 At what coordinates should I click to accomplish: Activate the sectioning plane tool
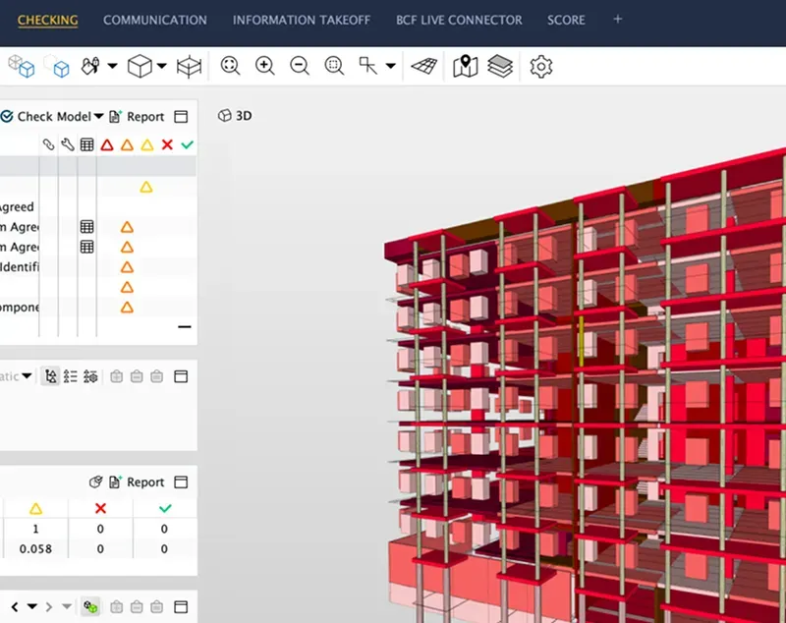pyautogui.click(x=422, y=66)
